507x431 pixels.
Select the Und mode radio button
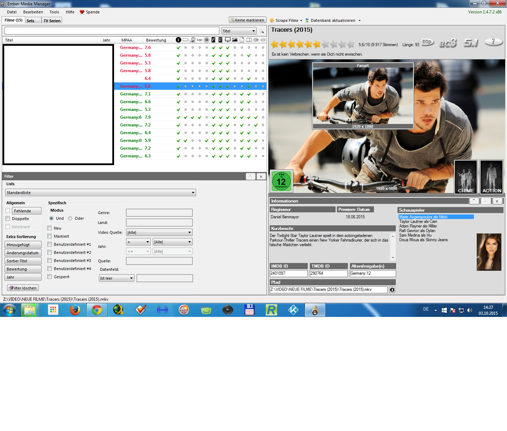(51, 218)
